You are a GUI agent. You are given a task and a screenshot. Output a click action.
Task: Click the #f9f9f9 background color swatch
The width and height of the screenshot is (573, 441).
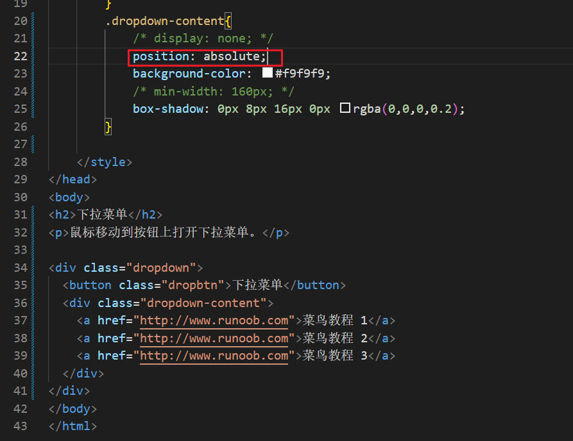[268, 72]
